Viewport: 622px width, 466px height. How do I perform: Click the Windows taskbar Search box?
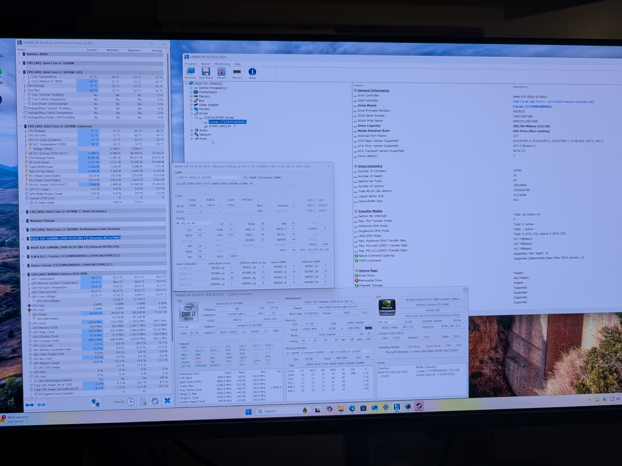tap(283, 411)
